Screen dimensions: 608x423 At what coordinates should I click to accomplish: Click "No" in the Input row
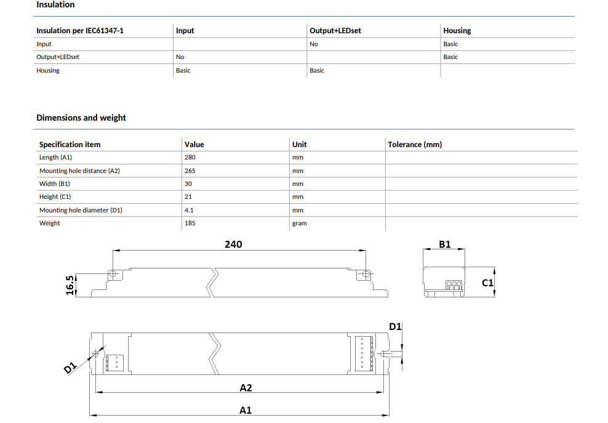click(314, 44)
